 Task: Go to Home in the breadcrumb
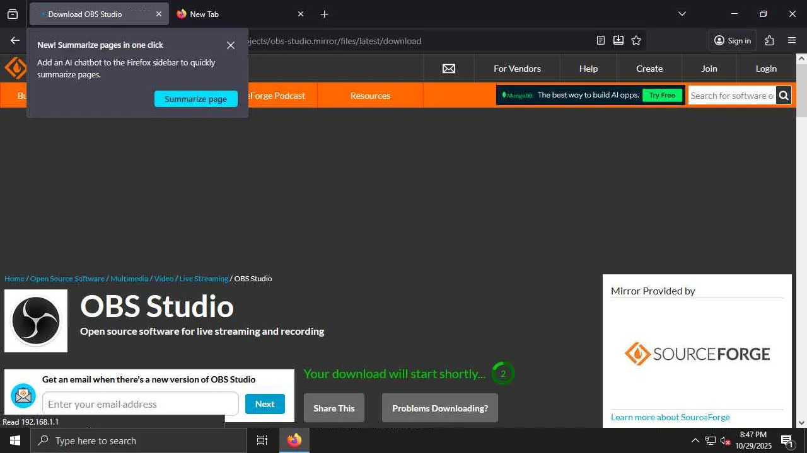coord(15,279)
